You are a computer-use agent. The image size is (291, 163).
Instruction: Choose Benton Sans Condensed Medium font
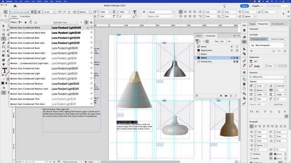click(x=51, y=83)
